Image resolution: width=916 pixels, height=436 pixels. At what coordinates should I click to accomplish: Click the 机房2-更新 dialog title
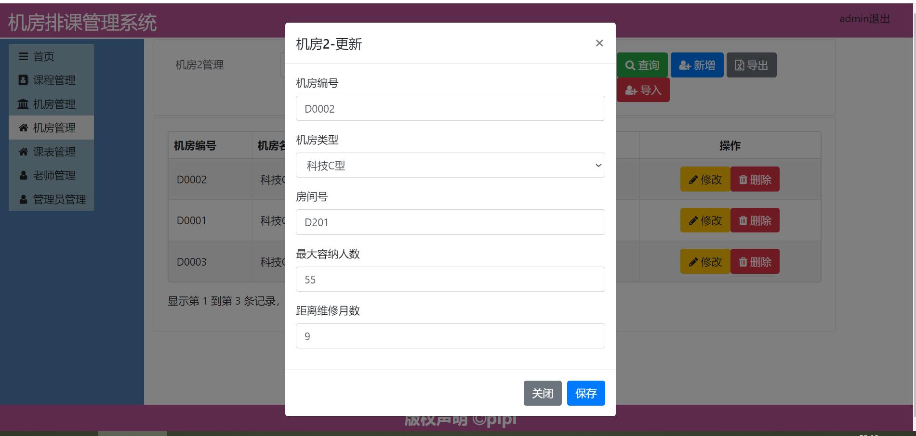click(329, 44)
